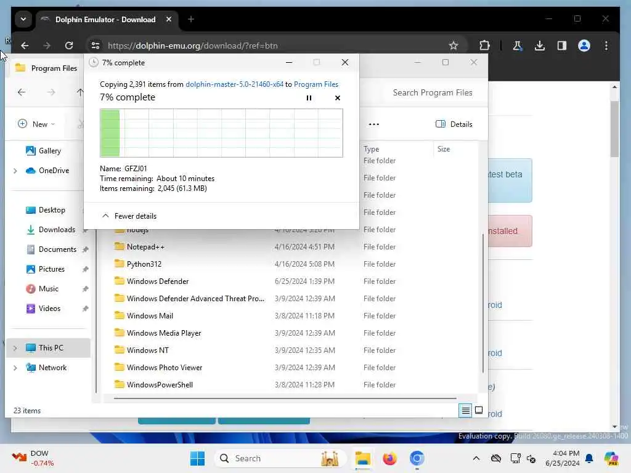Screen dimensions: 631x473
Task: Open the Program Files destination link
Action: click(x=316, y=84)
